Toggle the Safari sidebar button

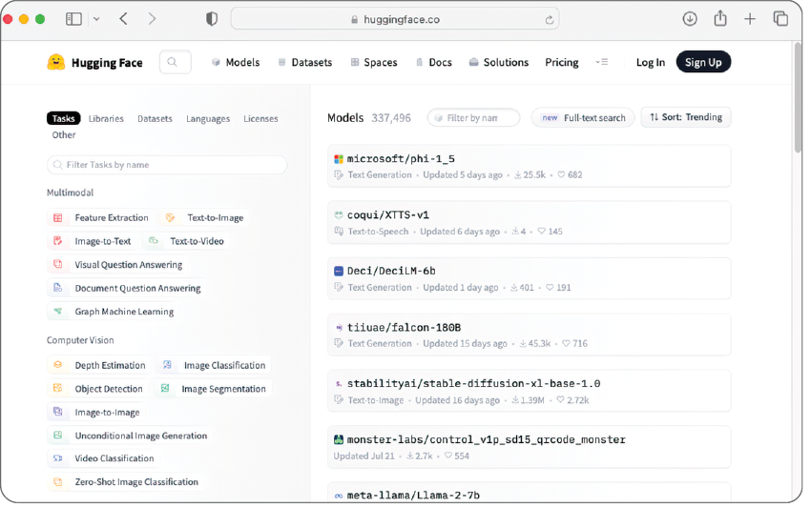[74, 19]
